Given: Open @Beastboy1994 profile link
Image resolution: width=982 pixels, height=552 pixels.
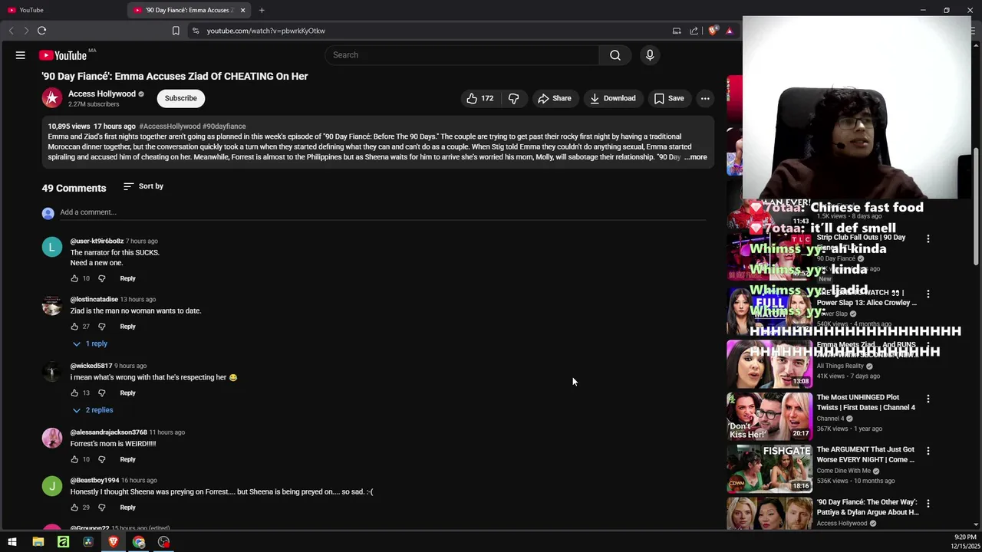Looking at the screenshot, I should click(x=94, y=480).
